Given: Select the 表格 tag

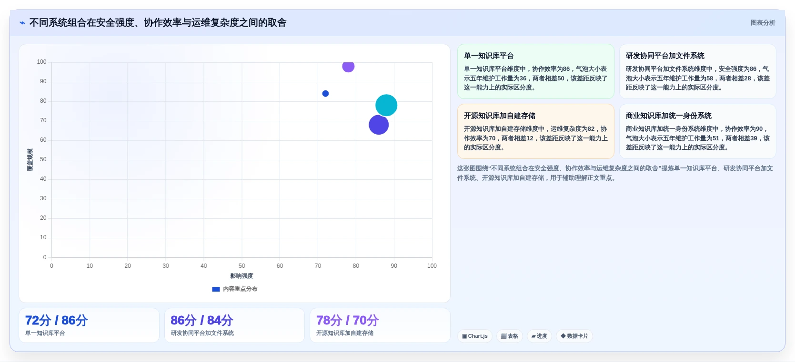Looking at the screenshot, I should coord(510,336).
